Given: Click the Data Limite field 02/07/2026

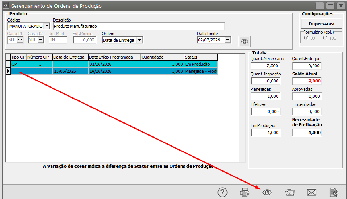Looking at the screenshot, I should point(211,40).
